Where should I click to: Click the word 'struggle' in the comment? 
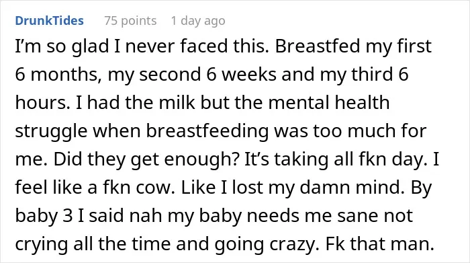(x=51, y=132)
